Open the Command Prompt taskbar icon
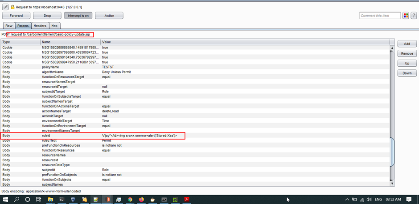The width and height of the screenshot is (419, 204). (164, 199)
